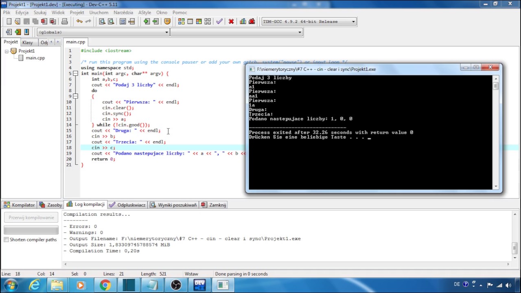Click code line 'cin.sync();'
The image size is (521, 293).
[x=117, y=114]
